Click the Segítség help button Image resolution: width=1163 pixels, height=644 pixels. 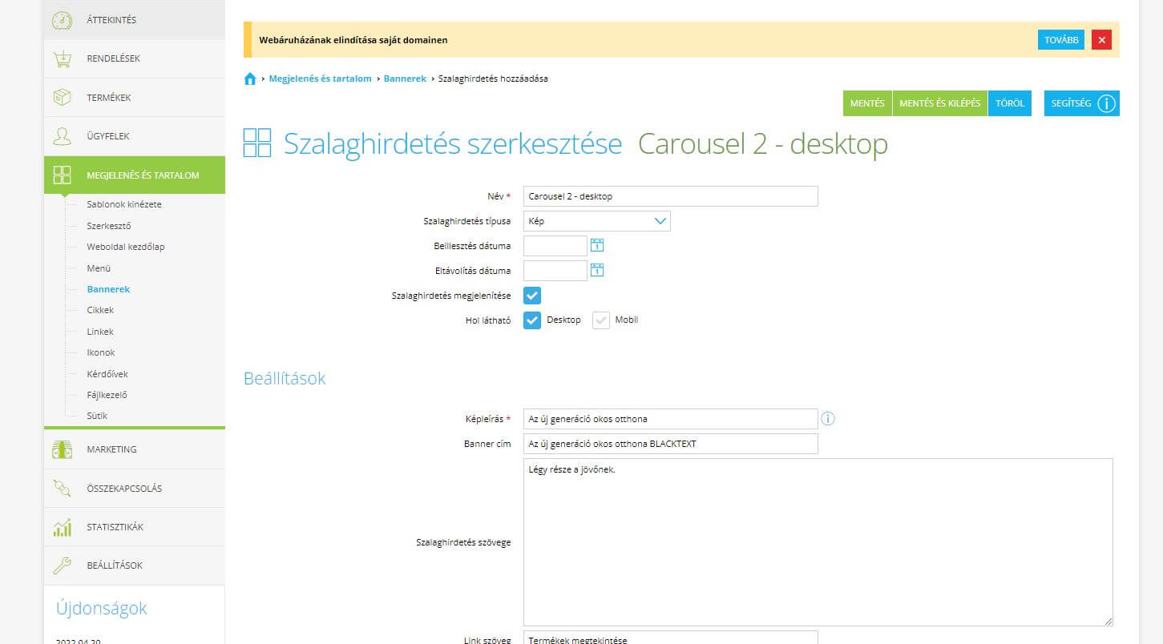point(1082,103)
